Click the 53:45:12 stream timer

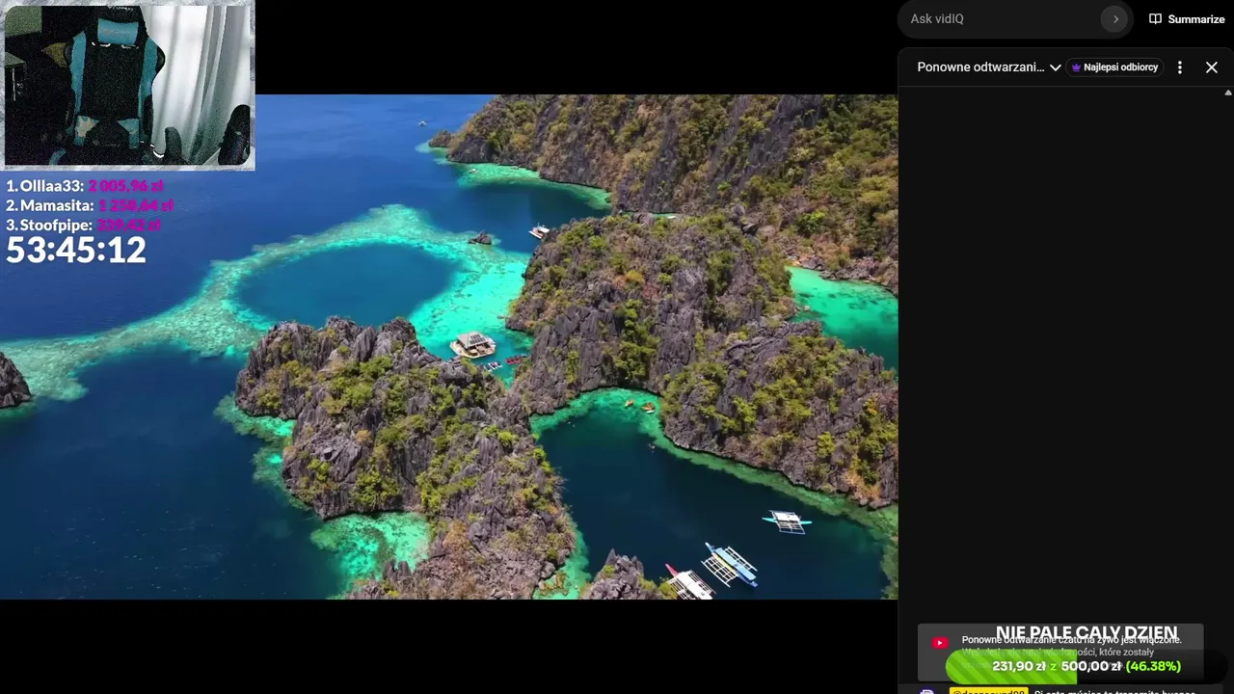(76, 251)
